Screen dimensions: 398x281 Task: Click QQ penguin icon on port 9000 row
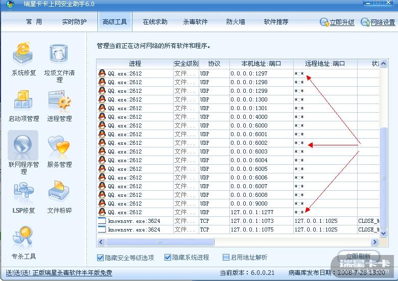102,203
